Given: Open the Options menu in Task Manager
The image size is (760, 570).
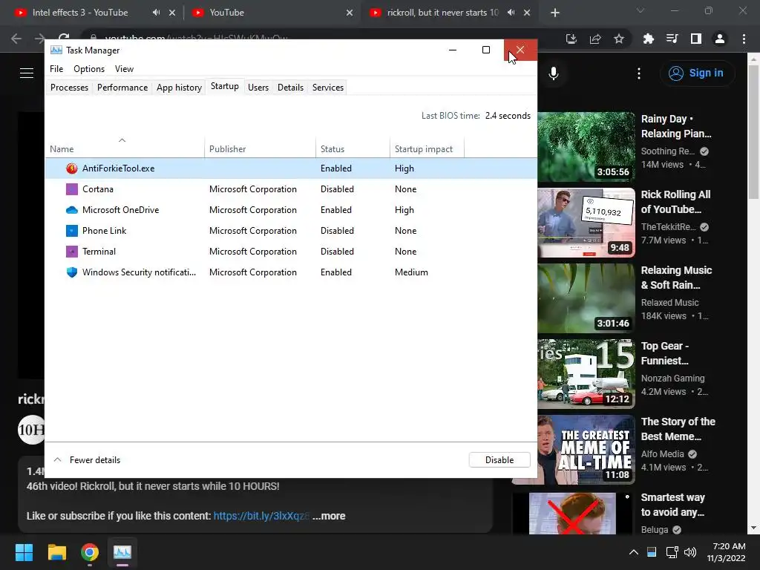Looking at the screenshot, I should pos(89,69).
